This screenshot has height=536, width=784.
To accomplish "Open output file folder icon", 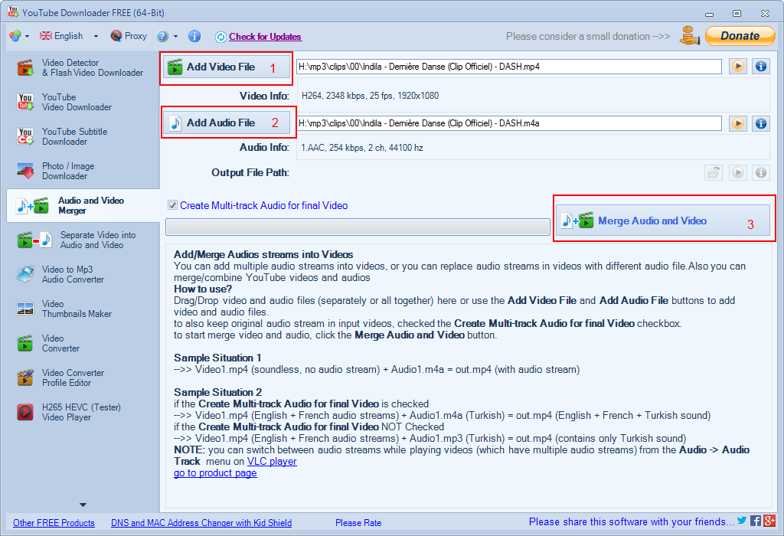I will point(714,172).
